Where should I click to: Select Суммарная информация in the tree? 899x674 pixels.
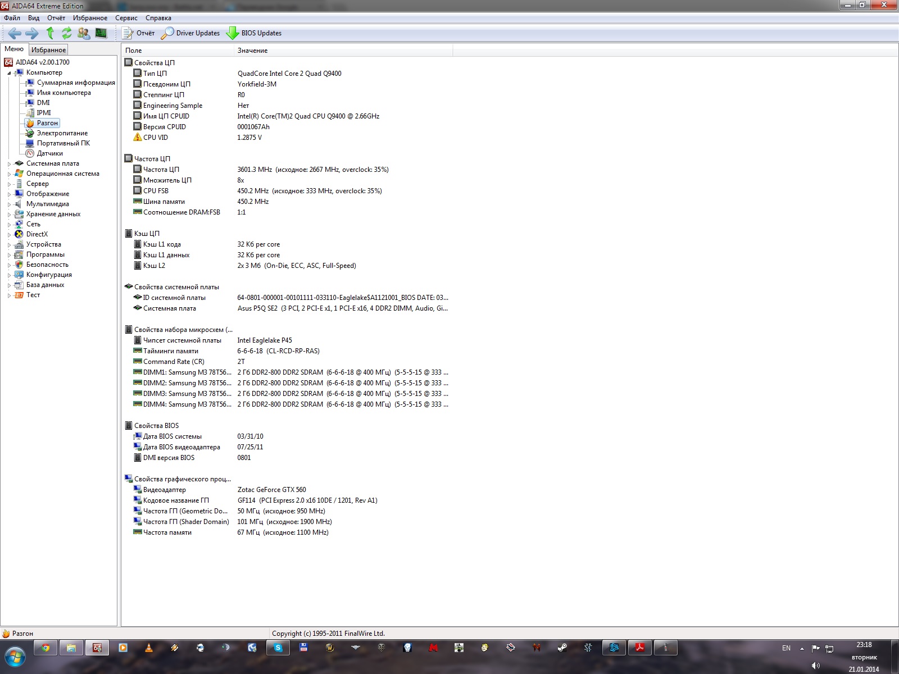(x=76, y=83)
